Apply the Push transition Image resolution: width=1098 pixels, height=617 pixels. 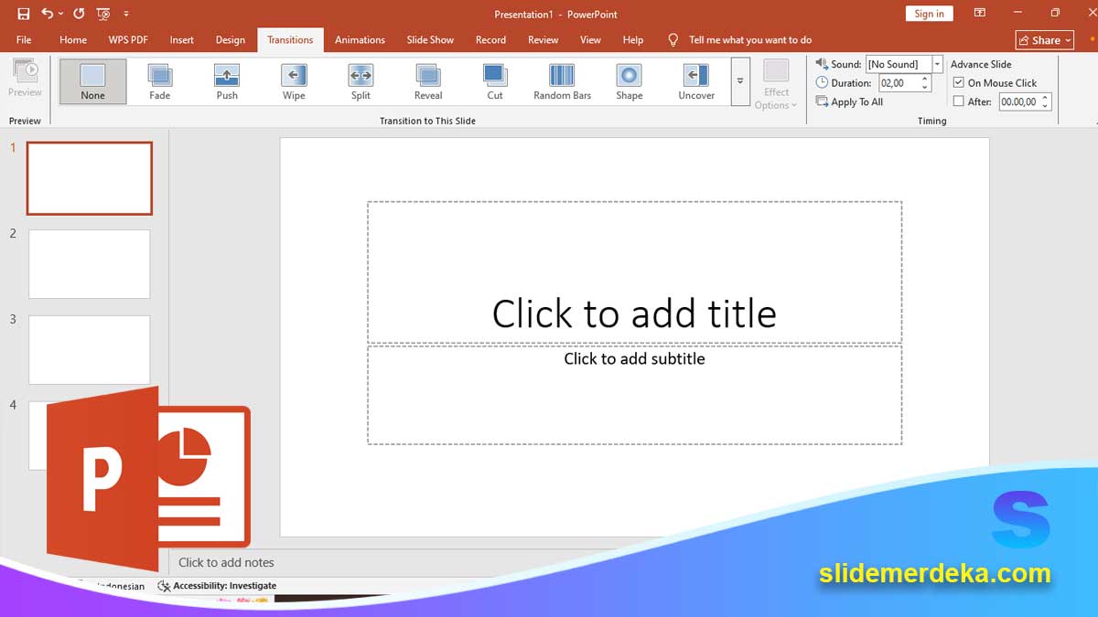coord(227,81)
